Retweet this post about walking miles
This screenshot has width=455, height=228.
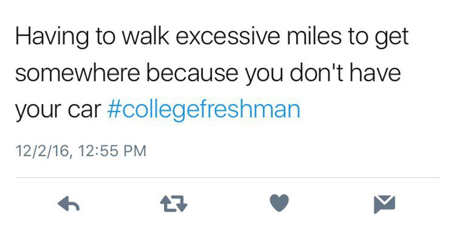173,203
